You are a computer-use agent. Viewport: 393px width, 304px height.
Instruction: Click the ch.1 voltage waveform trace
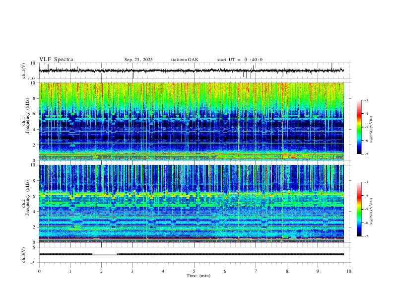pos(191,71)
